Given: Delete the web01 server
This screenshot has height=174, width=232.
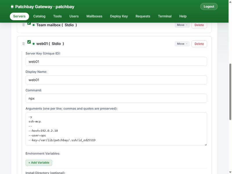Looking at the screenshot, I should tap(199, 44).
